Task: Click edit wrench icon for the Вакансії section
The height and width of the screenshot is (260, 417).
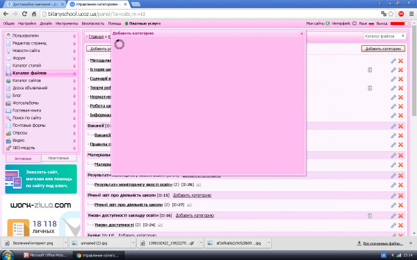Action: coord(393,126)
